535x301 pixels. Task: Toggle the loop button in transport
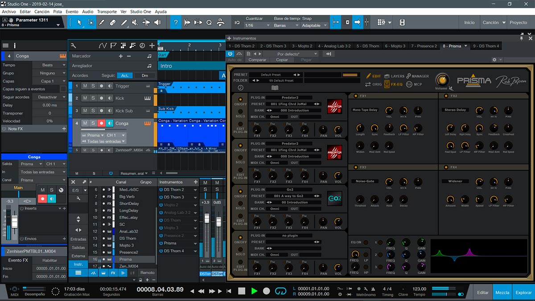[x=280, y=291]
